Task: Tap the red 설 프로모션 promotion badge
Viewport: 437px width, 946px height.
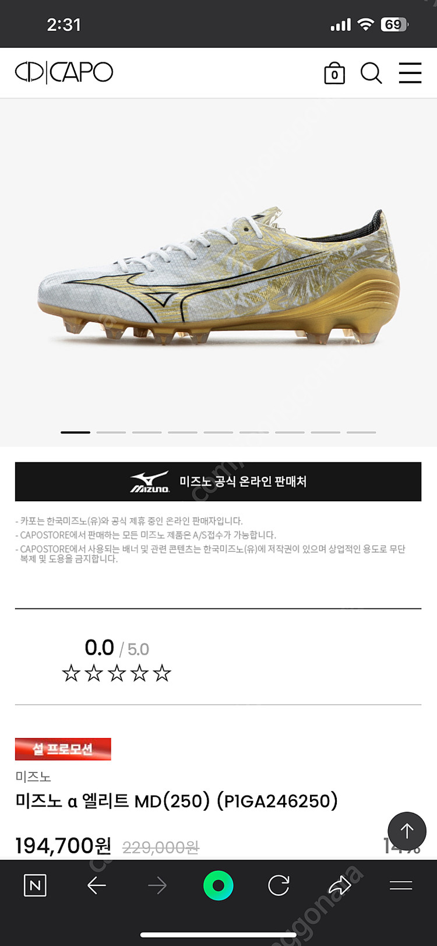Action: point(63,749)
